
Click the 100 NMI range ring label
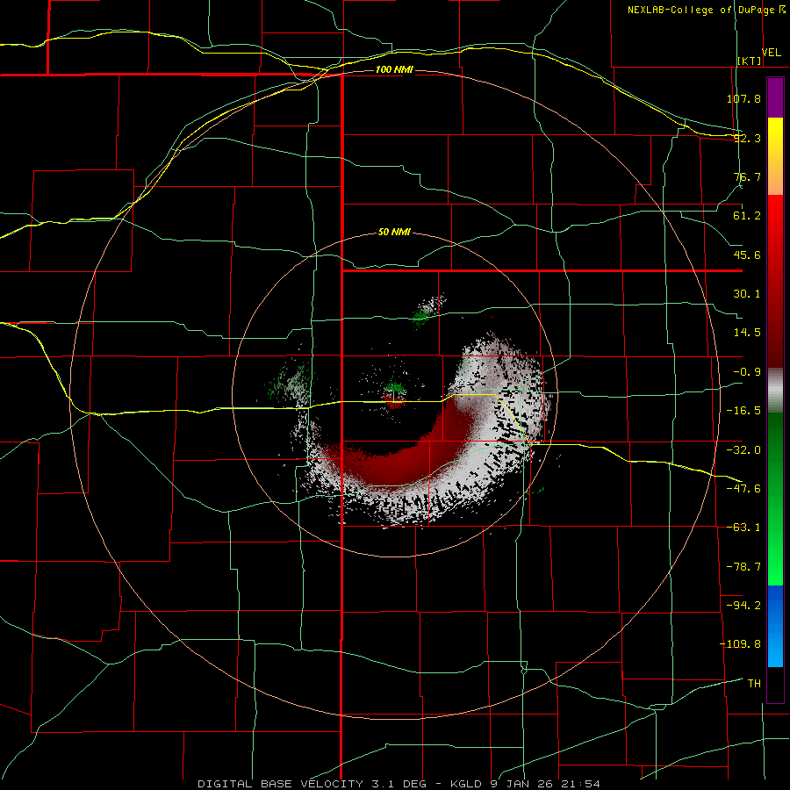394,69
